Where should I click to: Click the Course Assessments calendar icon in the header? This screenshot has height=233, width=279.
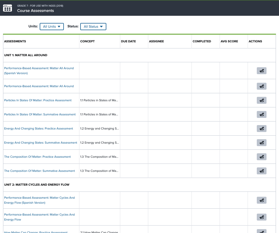[7, 8]
